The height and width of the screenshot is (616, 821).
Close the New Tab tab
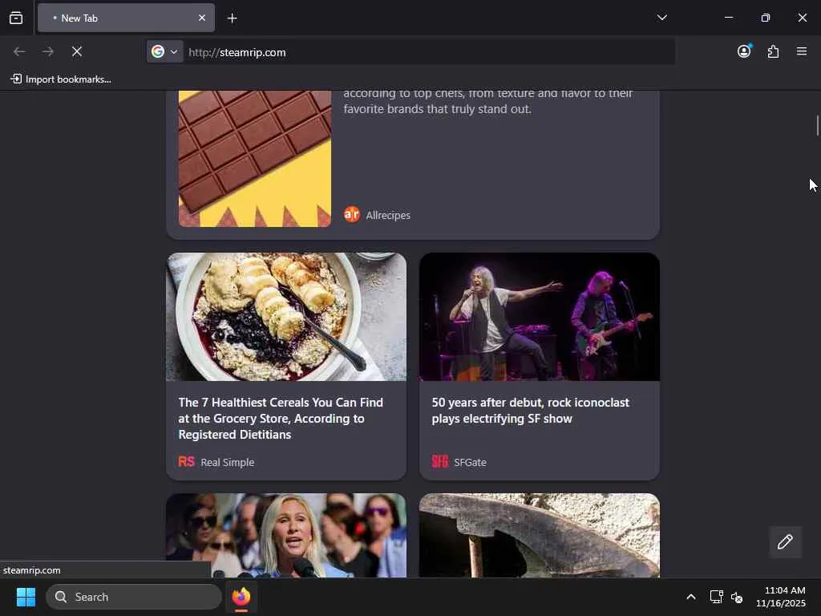pyautogui.click(x=201, y=18)
